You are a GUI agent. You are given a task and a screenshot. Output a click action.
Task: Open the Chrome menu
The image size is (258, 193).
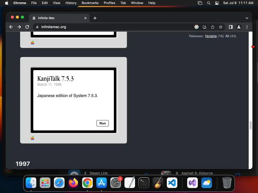pyautogui.click(x=20, y=3)
